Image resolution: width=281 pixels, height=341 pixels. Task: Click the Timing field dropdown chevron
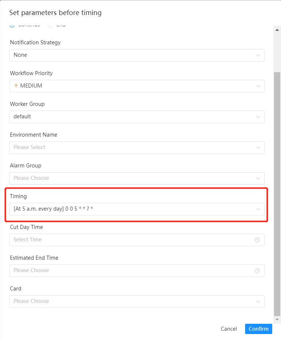pos(259,209)
